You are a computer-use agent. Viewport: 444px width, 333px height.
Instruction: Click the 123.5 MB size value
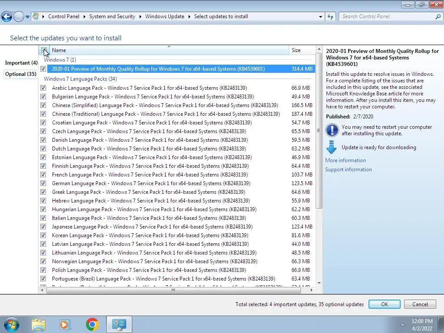tap(302, 183)
